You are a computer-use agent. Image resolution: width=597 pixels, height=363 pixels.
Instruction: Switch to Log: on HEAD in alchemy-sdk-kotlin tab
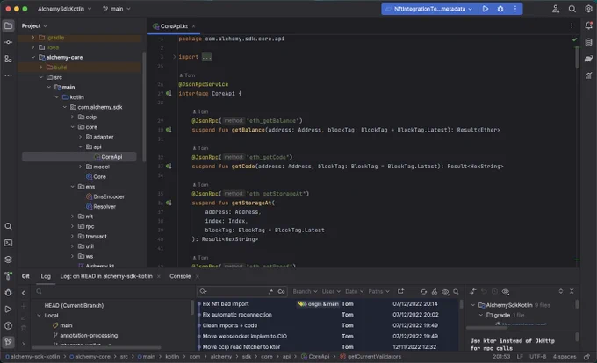[106, 276]
